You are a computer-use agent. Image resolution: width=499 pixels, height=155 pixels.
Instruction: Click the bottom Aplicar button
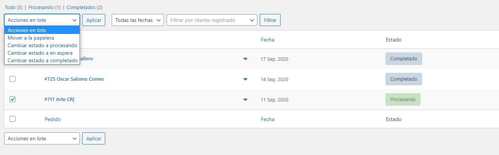(94, 138)
